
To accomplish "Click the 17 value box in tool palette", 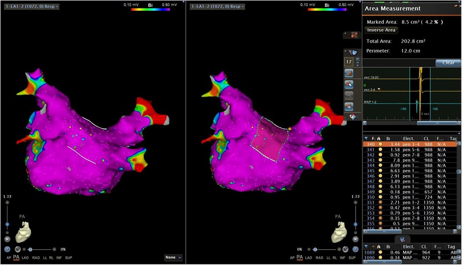I will click(x=349, y=62).
